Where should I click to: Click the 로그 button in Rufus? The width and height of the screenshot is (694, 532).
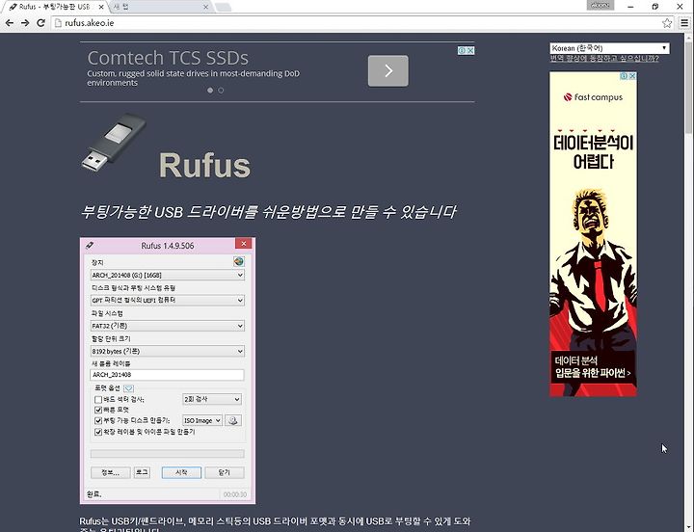(x=142, y=472)
